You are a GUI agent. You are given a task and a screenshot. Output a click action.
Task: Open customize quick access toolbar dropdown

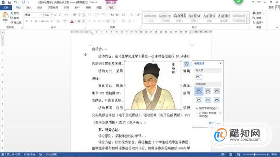[29, 2]
